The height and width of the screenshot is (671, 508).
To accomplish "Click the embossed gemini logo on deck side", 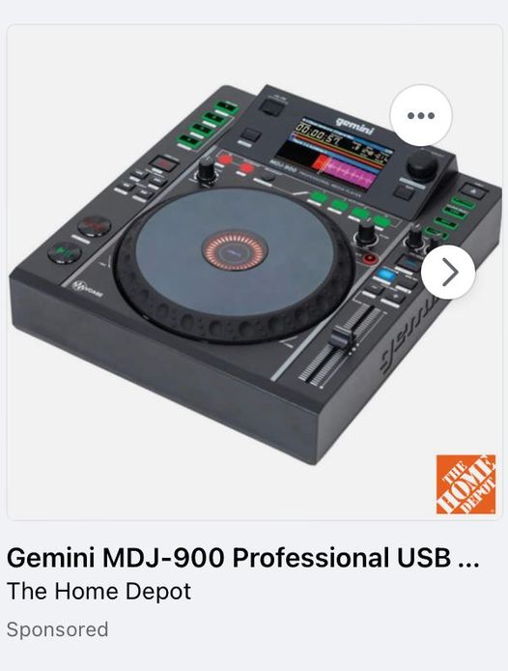I will [409, 334].
